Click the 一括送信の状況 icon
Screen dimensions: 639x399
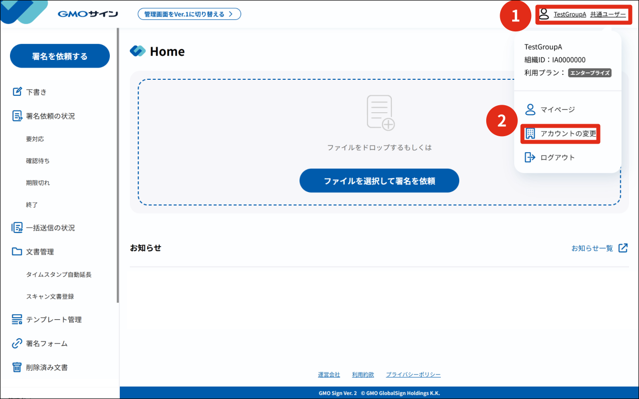pyautogui.click(x=17, y=227)
